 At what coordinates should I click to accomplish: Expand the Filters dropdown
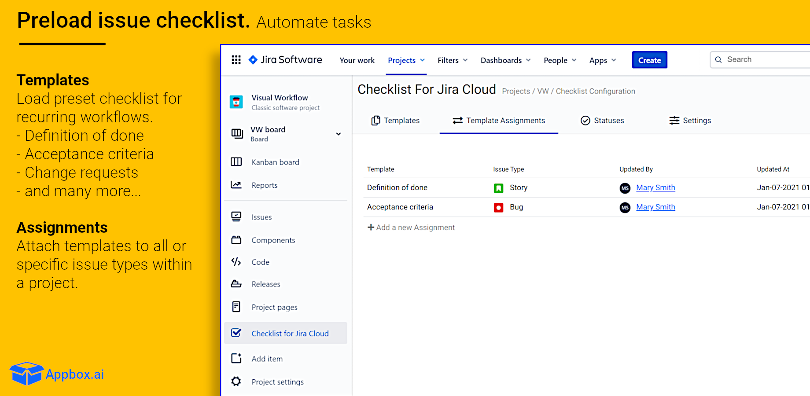[452, 60]
